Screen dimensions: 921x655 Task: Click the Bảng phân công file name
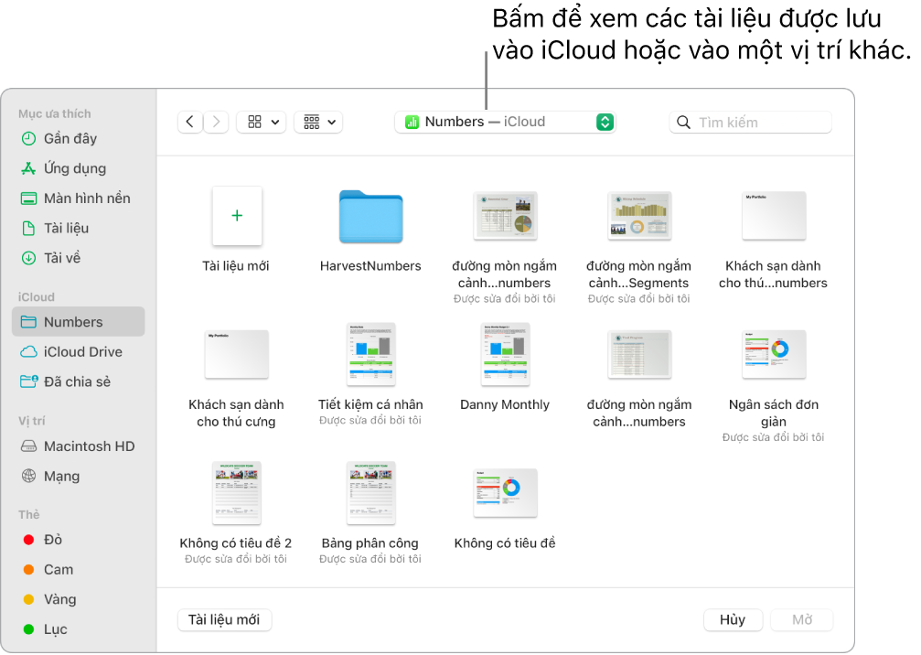pos(370,543)
